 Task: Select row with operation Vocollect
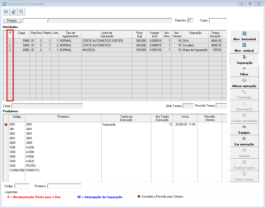click(x=115, y=45)
